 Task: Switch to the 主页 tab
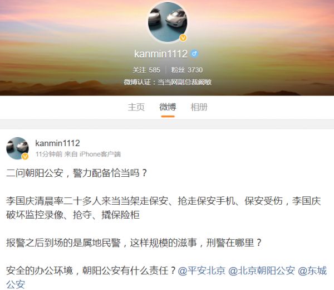click(136, 107)
